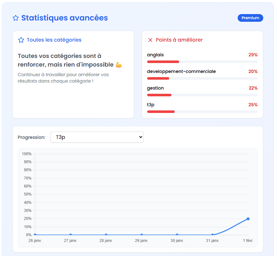Click the data point above 31 janv.

pos(212,235)
